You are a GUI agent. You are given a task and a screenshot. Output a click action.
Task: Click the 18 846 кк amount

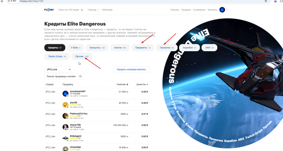(x=123, y=148)
